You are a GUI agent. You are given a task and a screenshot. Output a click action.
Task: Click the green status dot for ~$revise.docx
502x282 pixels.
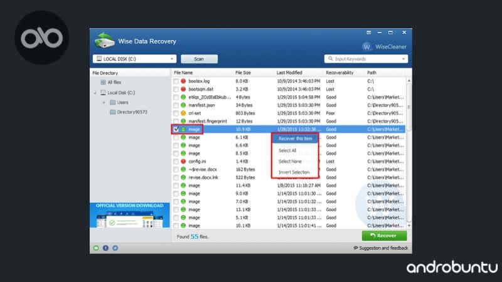[x=183, y=169]
